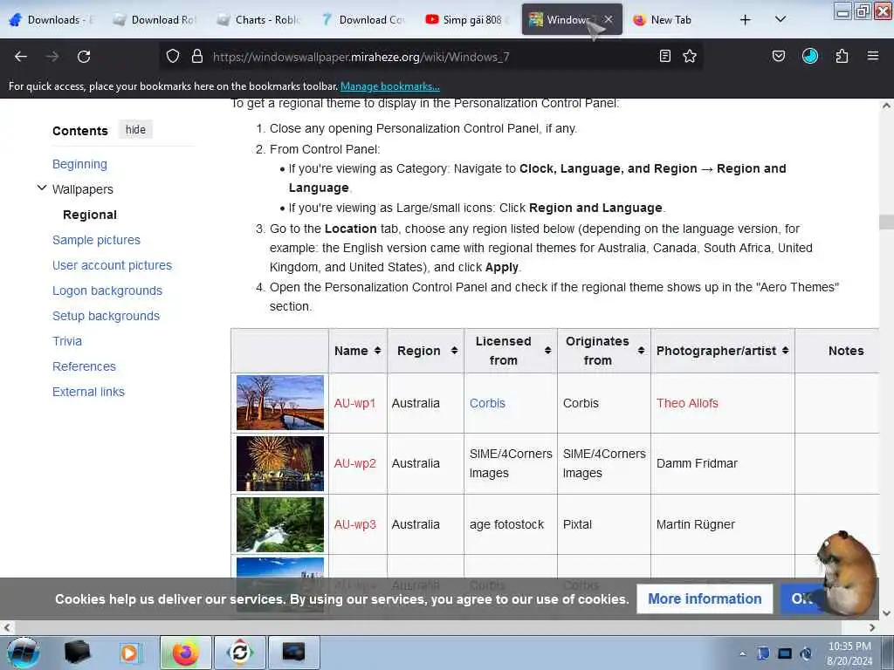Show hidden system tray icons
The image size is (894, 670).
coord(742,653)
